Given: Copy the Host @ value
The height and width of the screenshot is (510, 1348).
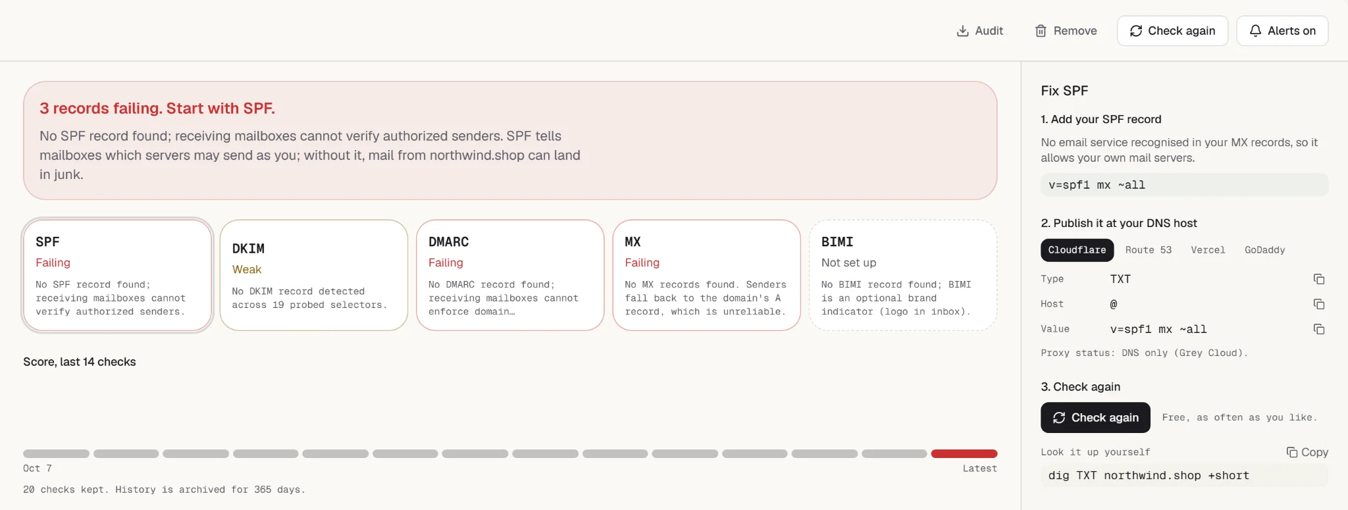Looking at the screenshot, I should point(1318,304).
